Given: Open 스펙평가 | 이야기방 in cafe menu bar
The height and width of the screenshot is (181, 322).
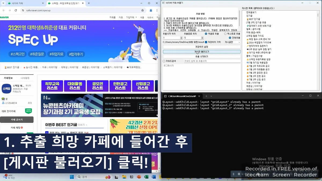Looking at the screenshot, I should click(113, 67).
